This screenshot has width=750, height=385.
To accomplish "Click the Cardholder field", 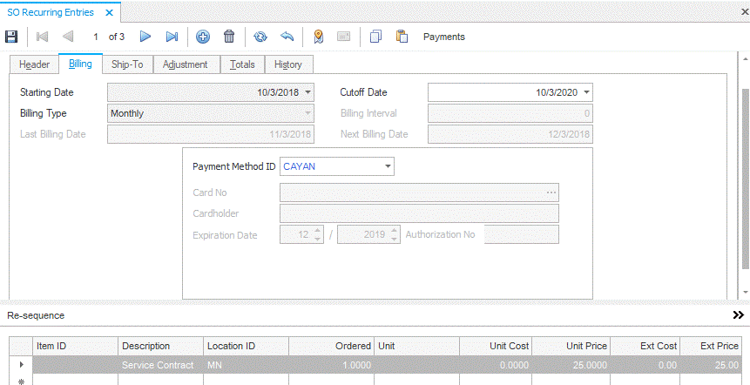I will coord(419,213).
